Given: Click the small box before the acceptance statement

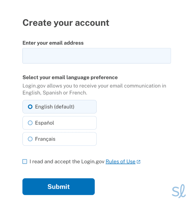Looking at the screenshot, I should click(25, 161).
